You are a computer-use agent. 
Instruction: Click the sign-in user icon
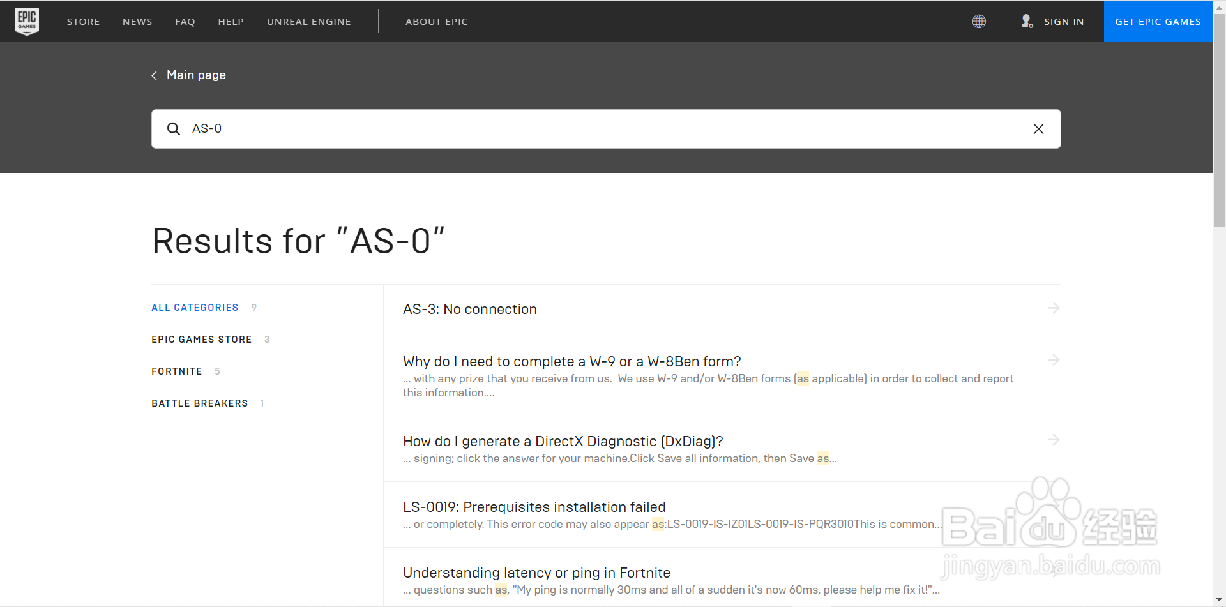[1027, 21]
